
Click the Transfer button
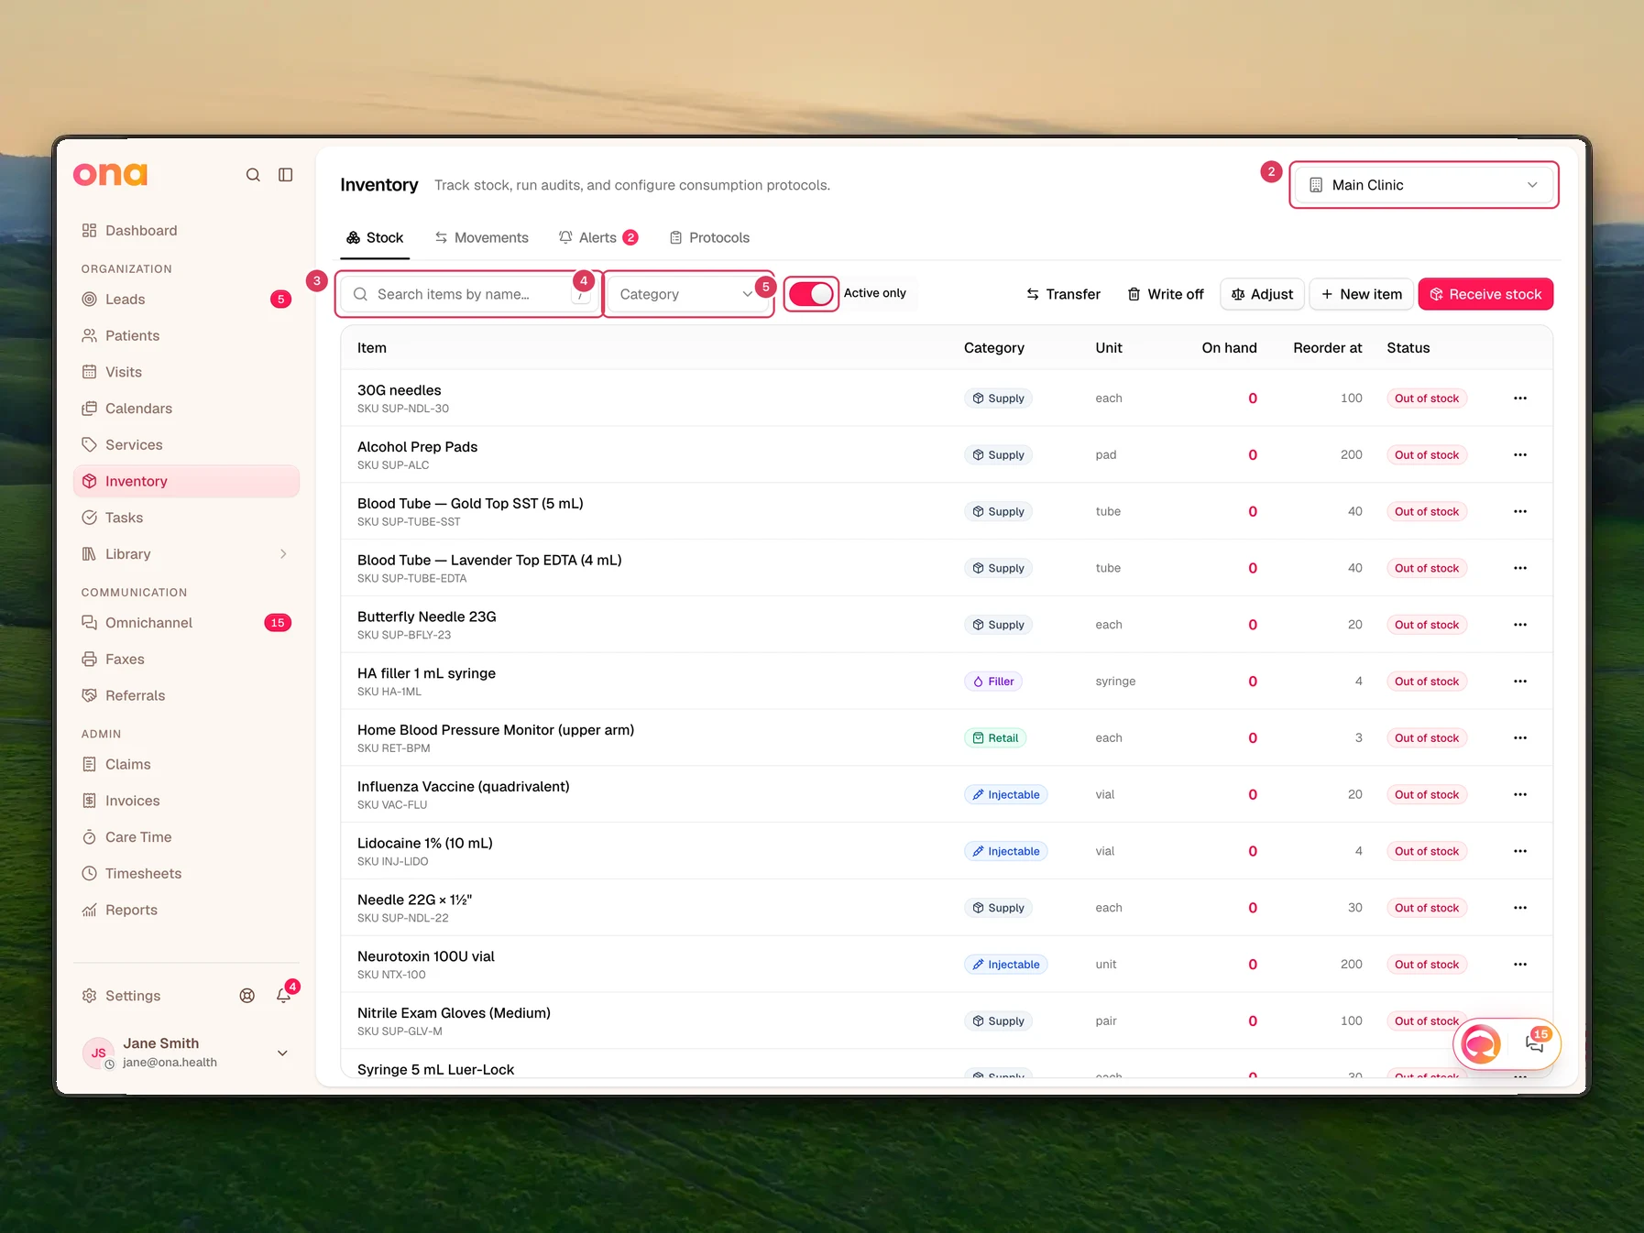[1063, 294]
